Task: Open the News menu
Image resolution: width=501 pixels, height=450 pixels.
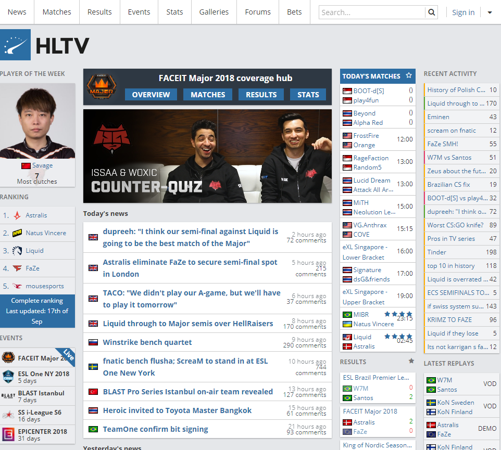Action: [x=17, y=12]
